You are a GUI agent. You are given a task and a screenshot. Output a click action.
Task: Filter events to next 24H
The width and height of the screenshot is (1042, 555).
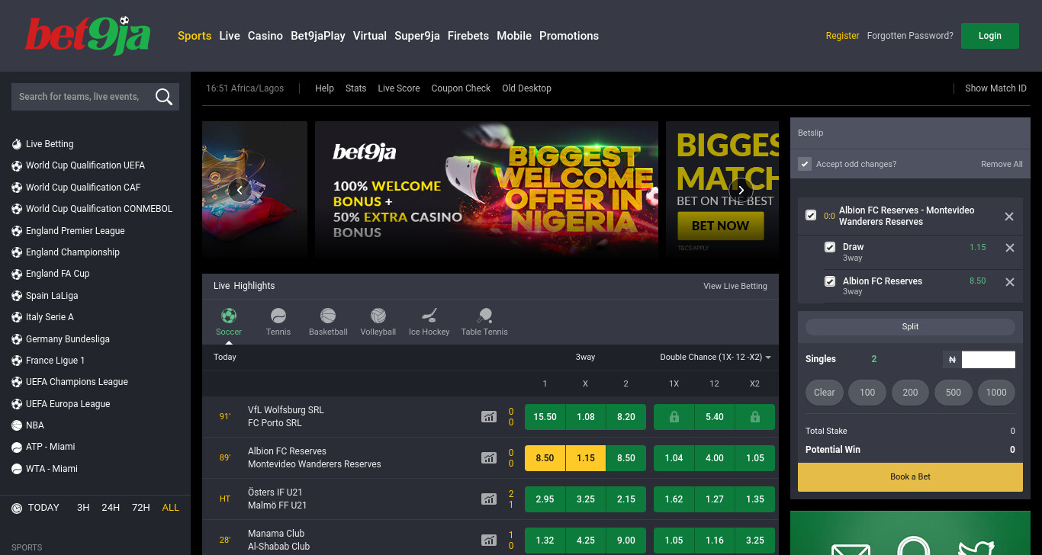111,508
